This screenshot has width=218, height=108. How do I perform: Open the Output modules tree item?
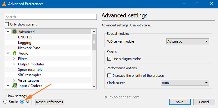coord(31,64)
